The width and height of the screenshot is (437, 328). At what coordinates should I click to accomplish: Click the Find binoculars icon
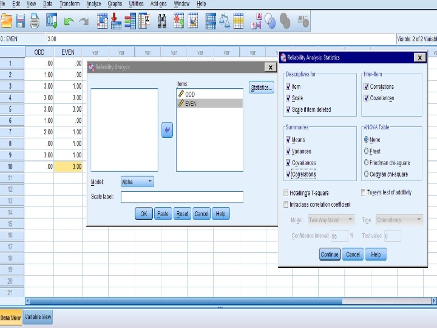(162, 21)
